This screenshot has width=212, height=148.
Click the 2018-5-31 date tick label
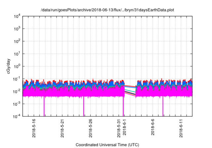tap(119, 128)
